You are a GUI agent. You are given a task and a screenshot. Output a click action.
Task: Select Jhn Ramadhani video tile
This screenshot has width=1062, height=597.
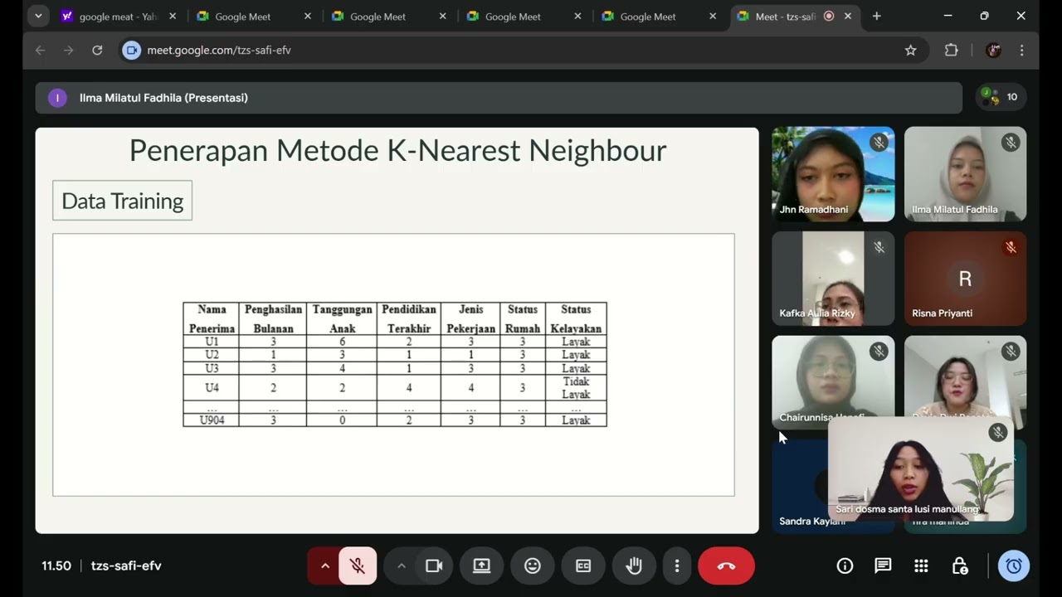click(x=833, y=174)
